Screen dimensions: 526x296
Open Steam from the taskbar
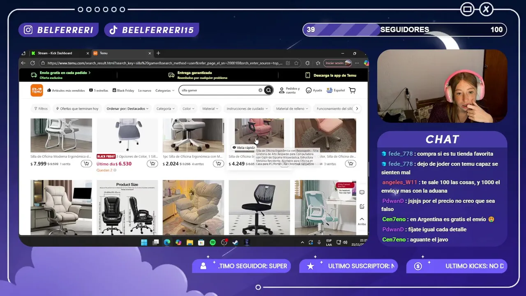tap(235, 243)
